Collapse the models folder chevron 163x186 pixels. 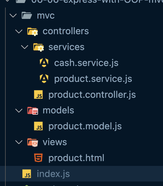tap(19, 111)
